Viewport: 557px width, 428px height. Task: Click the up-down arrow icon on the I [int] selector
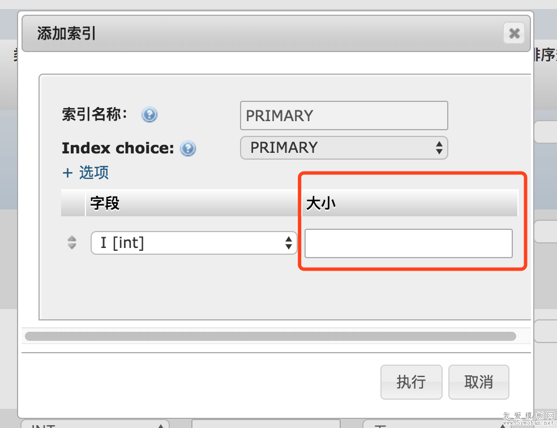(290, 242)
